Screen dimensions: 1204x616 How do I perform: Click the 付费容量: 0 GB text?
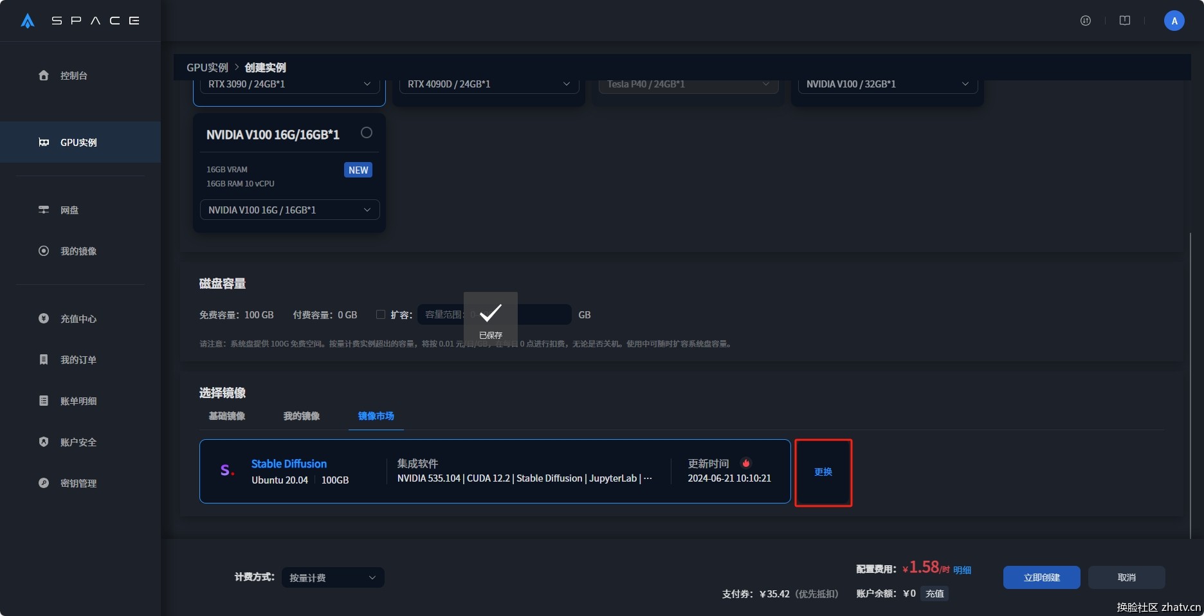[325, 315]
